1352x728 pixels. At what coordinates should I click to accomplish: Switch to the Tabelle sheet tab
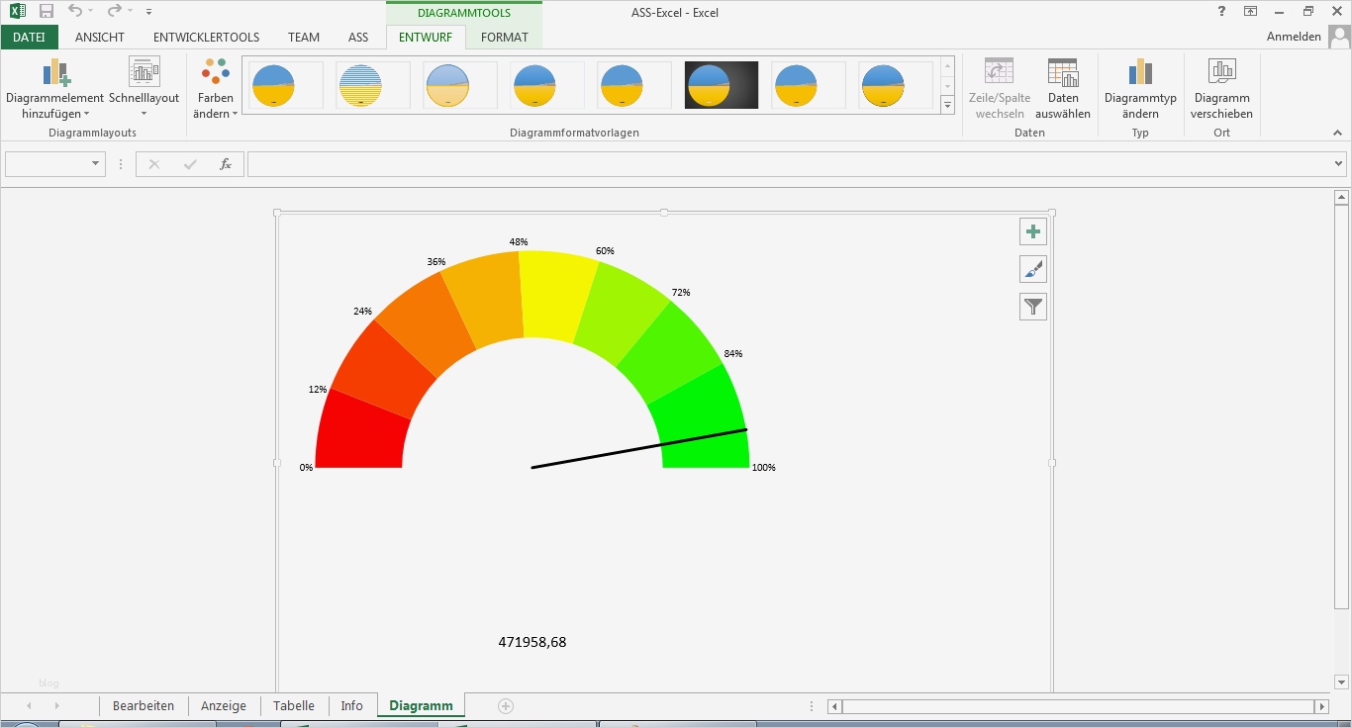coord(294,706)
